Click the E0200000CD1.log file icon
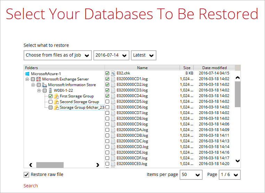 click(x=113, y=79)
